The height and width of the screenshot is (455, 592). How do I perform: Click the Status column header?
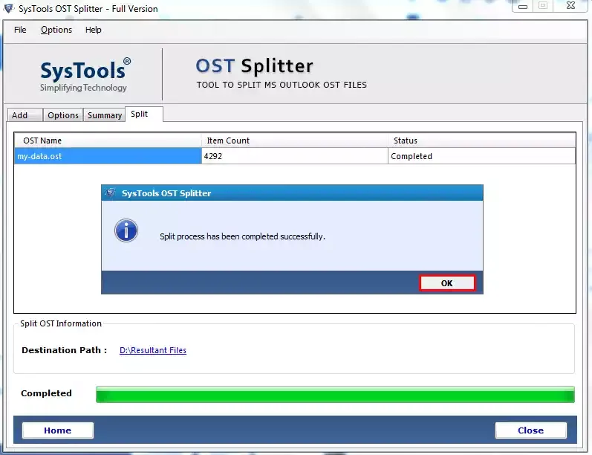482,141
